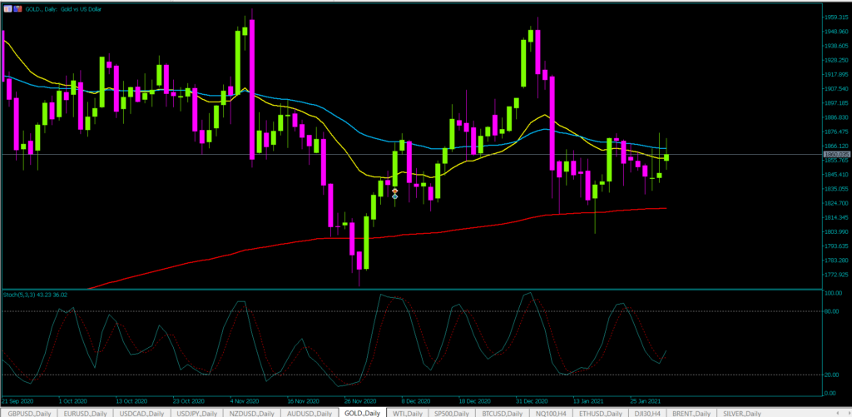Open the USDJPY,Daily tab
This screenshot has width=852, height=417.
click(198, 413)
